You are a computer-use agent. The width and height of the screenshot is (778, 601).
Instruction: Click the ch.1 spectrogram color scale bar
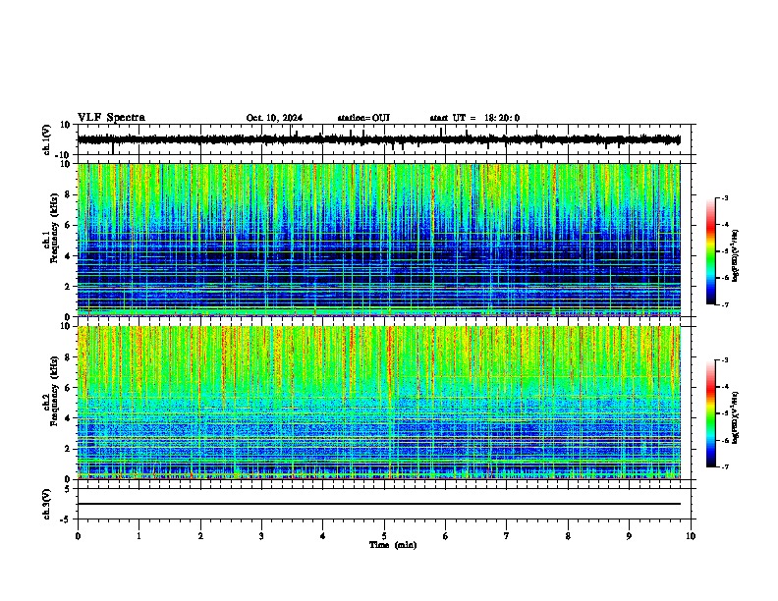tap(710, 251)
